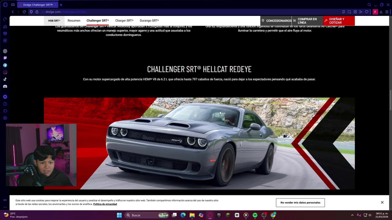
Task: Click the taskbar Buscar search box
Action: pos(147,215)
